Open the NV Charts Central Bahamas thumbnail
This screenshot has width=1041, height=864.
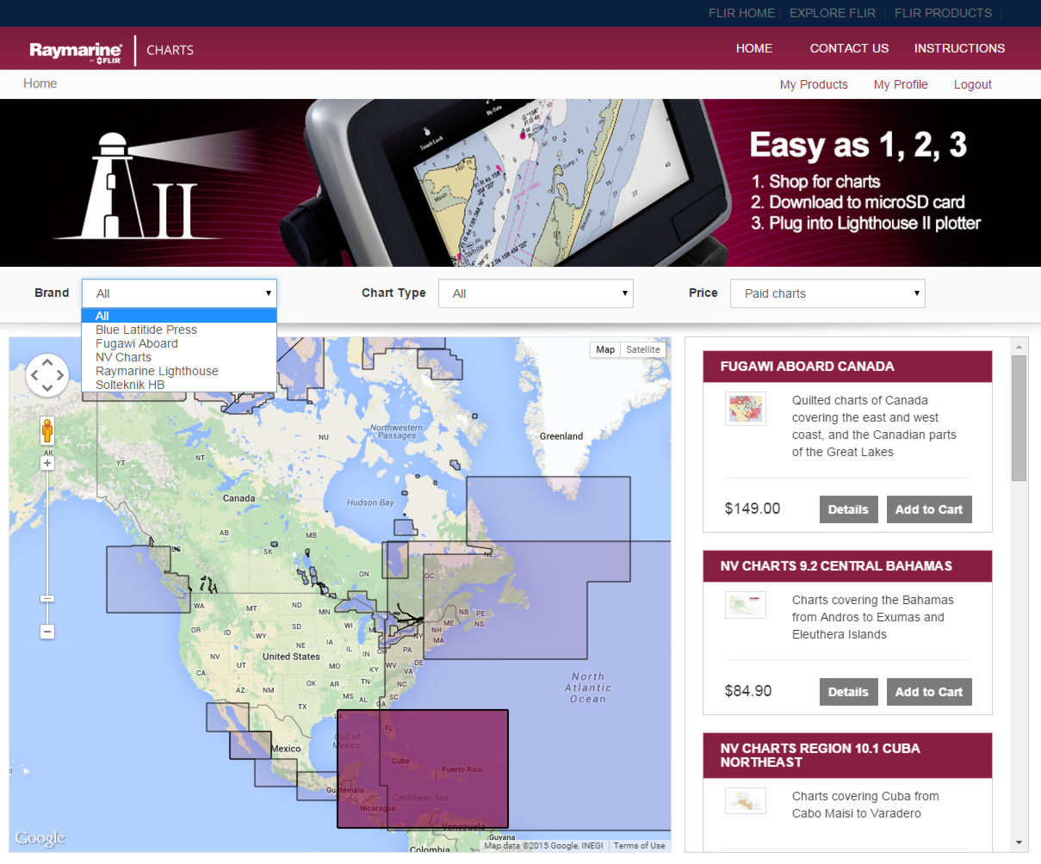(745, 605)
